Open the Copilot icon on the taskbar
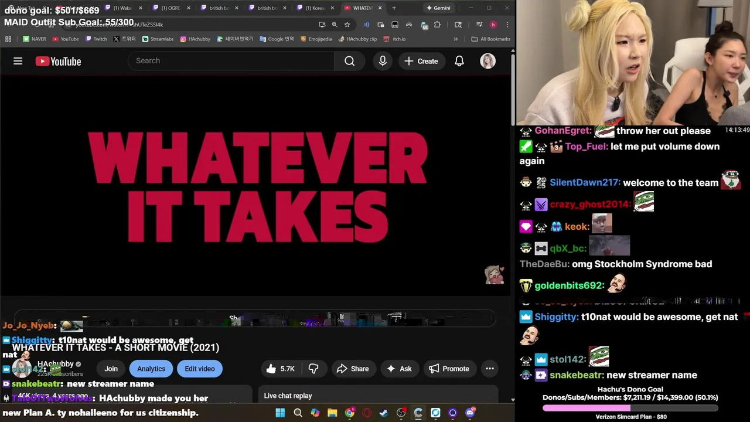This screenshot has height=422, width=750. coord(315,413)
